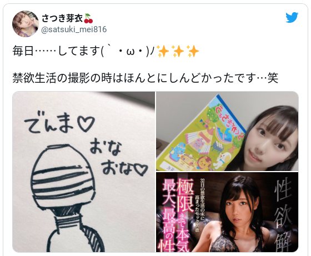Click the でんま handwriting in the sketch
Viewport: 311px width, 256px height.
(59, 124)
